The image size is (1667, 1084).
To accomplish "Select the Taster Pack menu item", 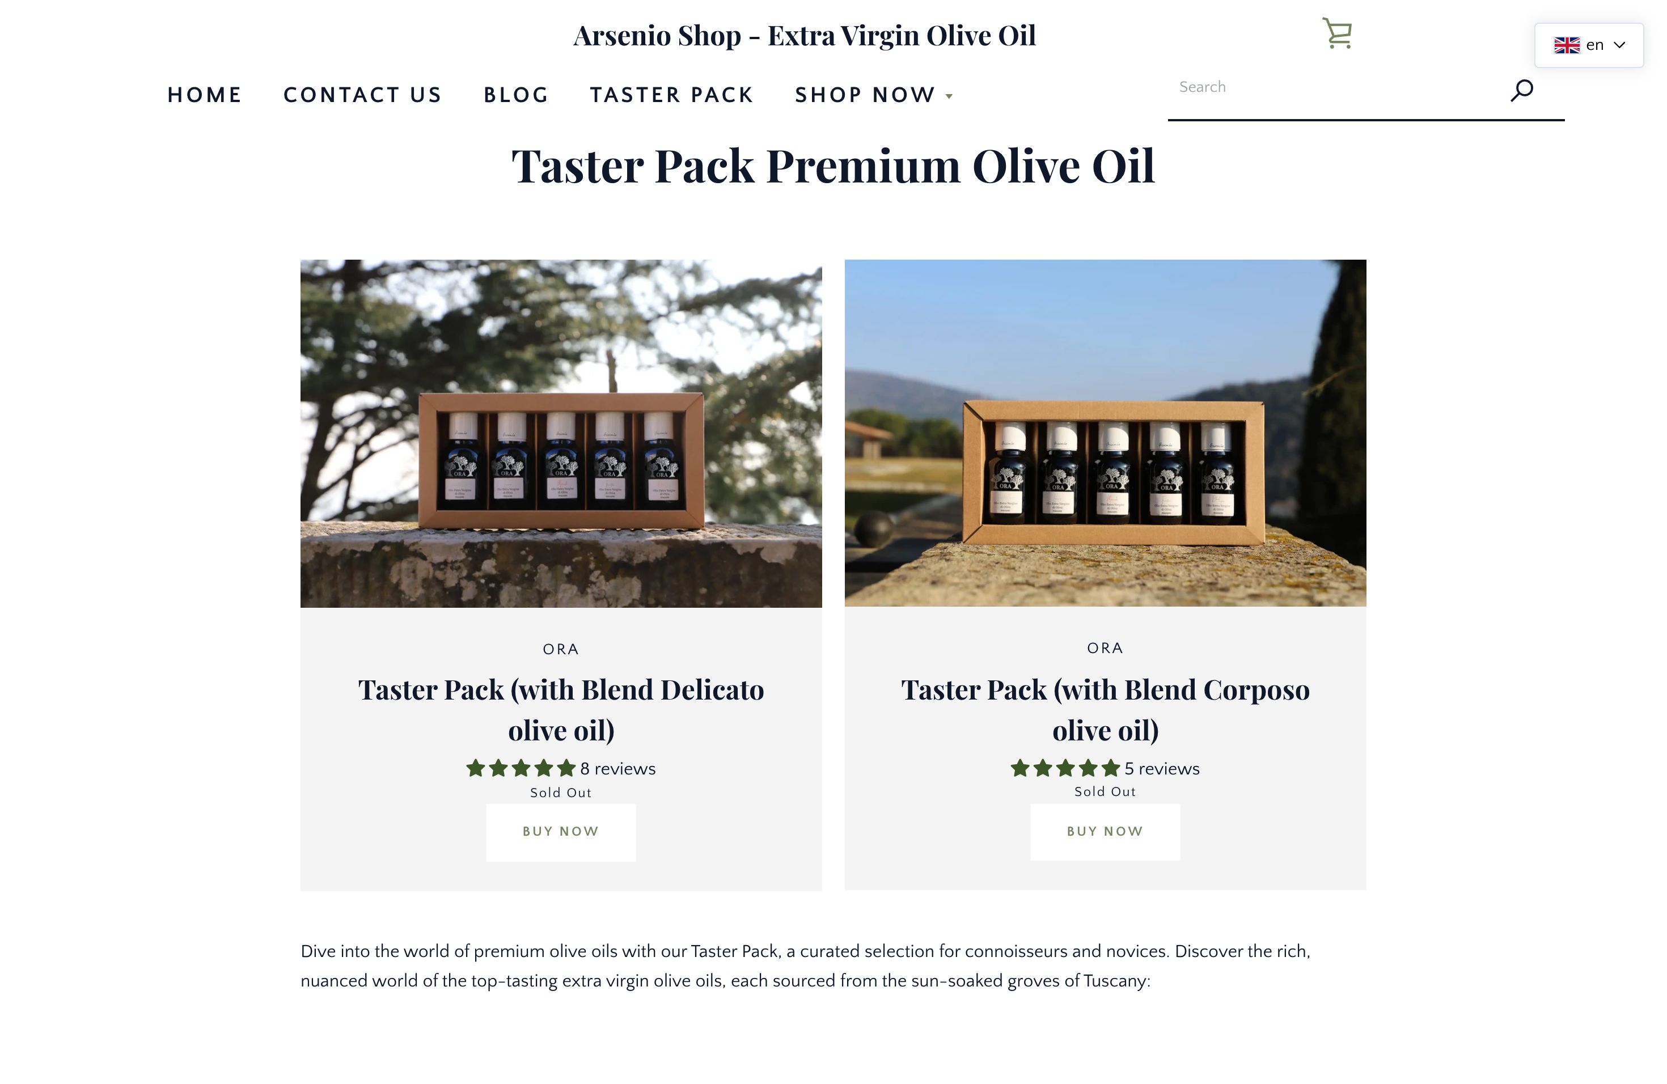I will pos(672,95).
